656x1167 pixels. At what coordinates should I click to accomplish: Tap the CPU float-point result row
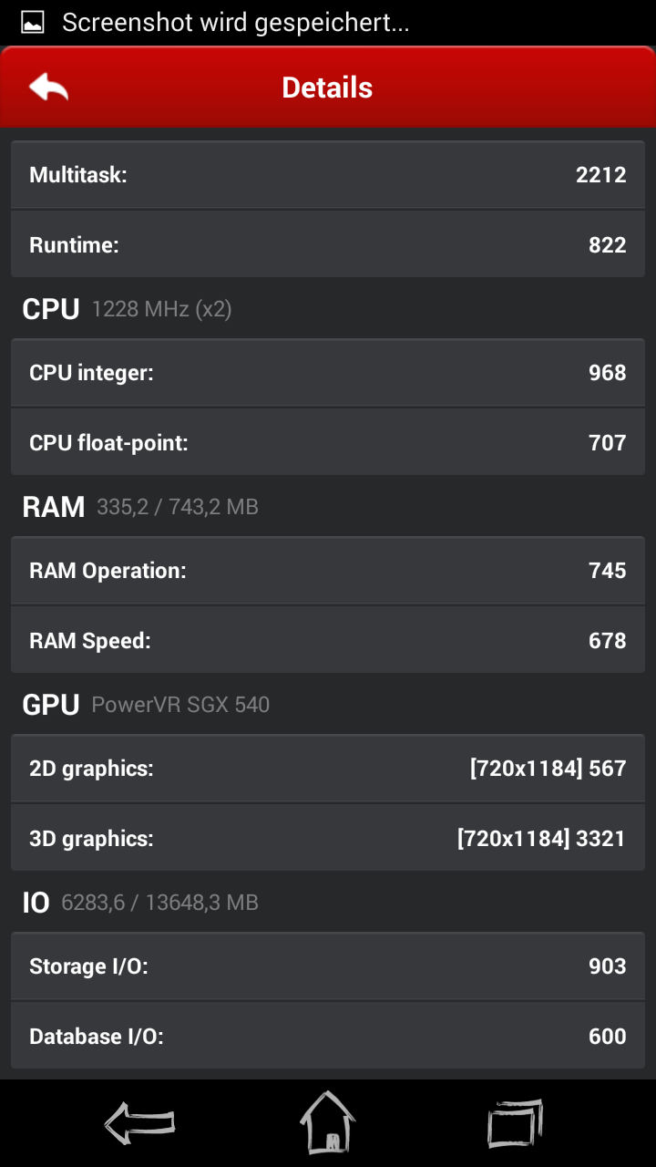328,442
